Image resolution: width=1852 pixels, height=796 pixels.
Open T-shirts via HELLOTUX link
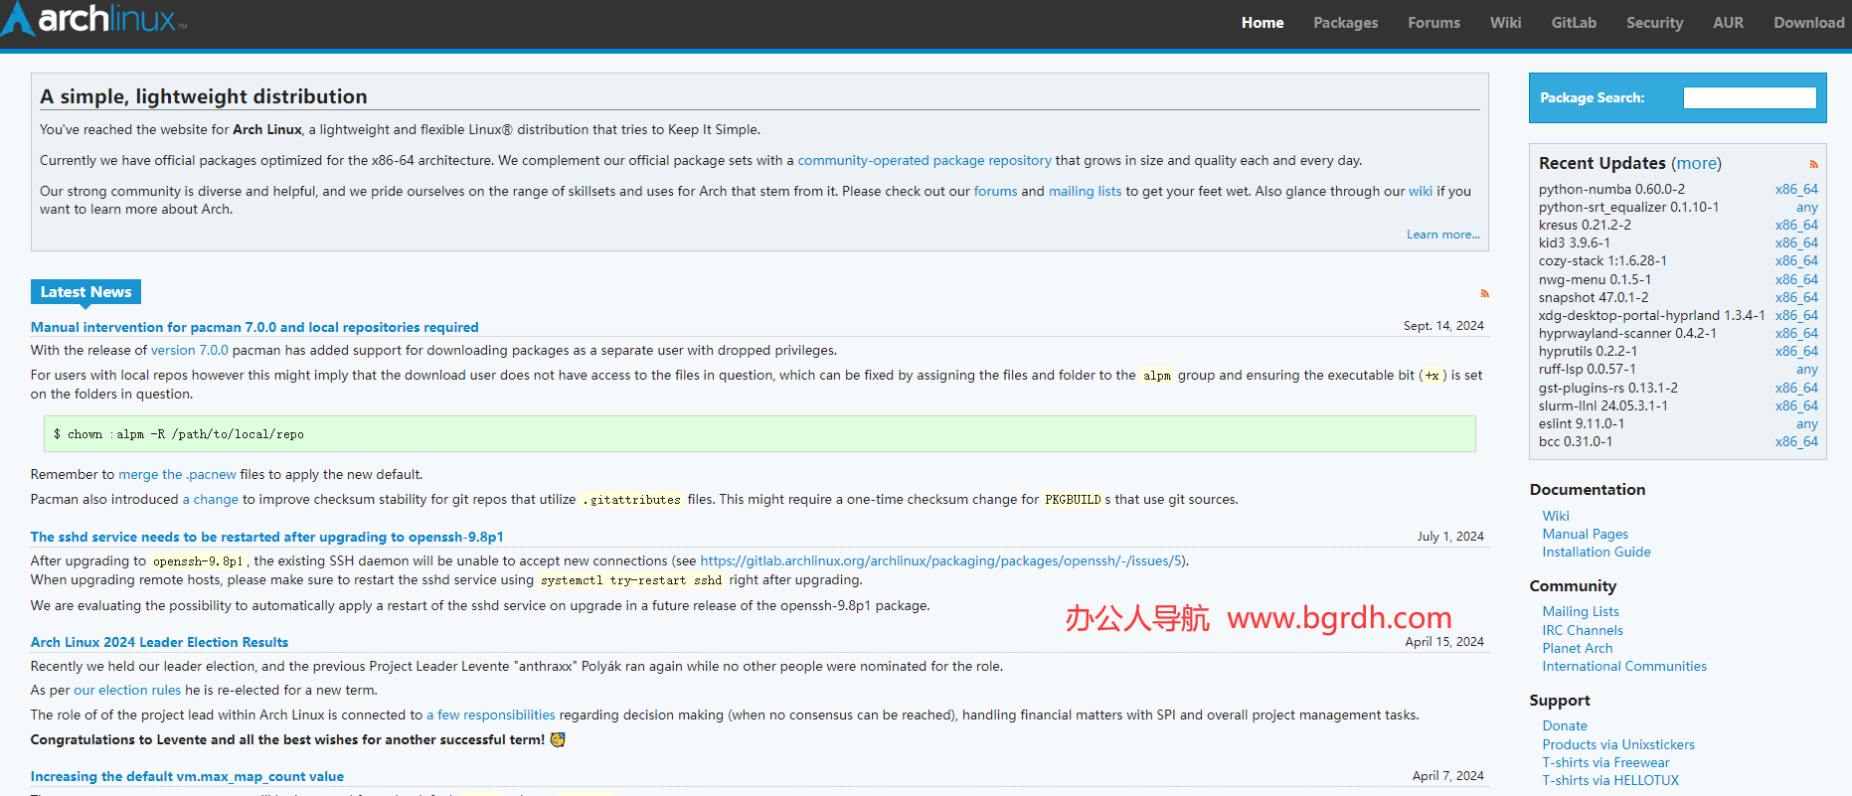(1609, 780)
